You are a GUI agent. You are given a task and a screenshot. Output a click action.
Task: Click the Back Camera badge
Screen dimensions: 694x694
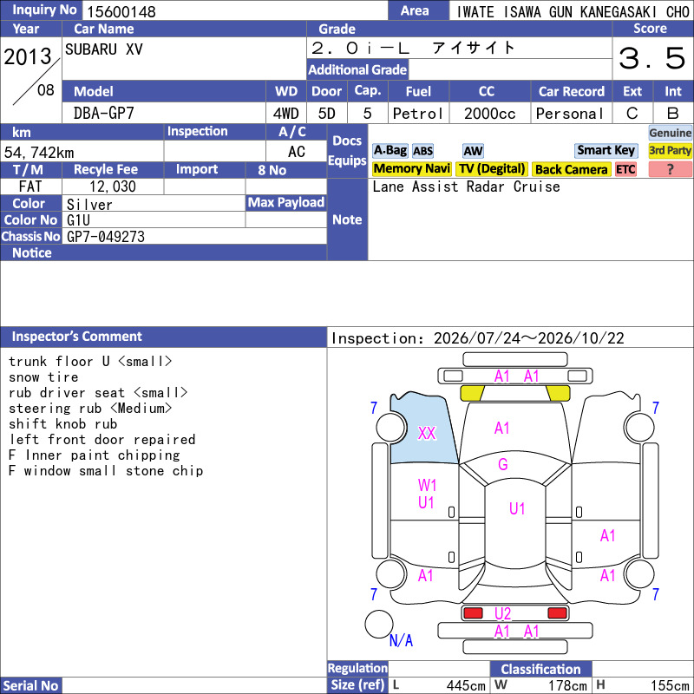[571, 169]
